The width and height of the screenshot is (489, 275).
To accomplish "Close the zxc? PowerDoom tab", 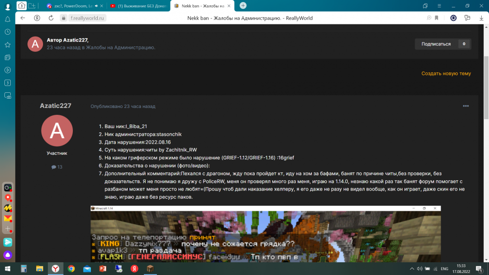I will tap(102, 6).
